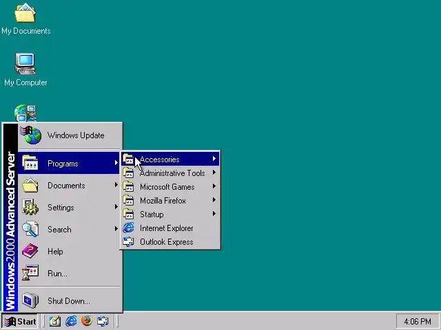
Task: Click the Search magnifier icon in Start menu
Action: click(30, 229)
